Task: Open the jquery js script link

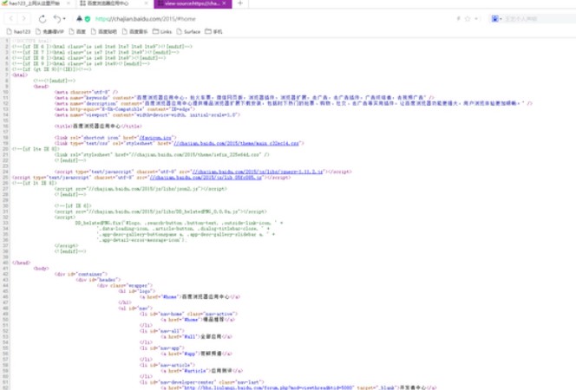Action: pos(258,172)
